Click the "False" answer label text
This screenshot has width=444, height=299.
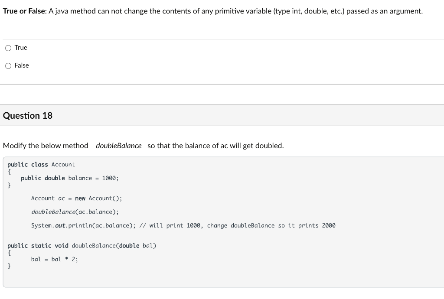click(22, 65)
